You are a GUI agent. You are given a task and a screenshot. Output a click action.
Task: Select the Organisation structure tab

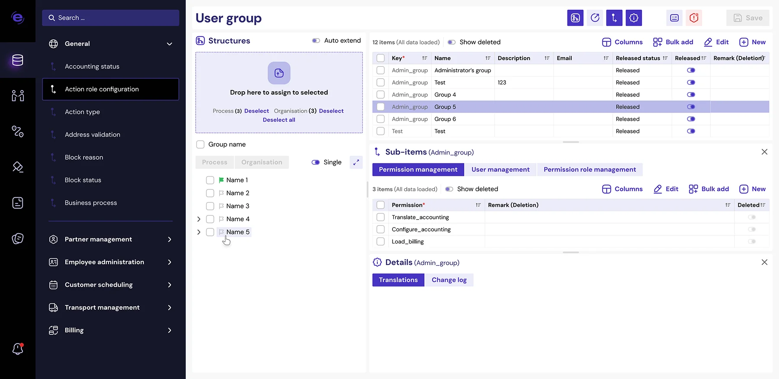pos(262,162)
